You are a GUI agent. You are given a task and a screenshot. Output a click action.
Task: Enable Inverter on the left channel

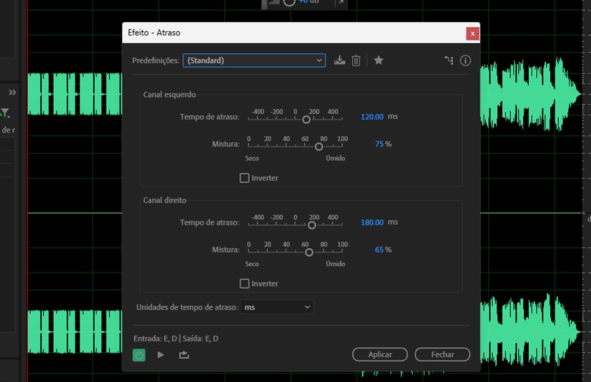pos(244,178)
